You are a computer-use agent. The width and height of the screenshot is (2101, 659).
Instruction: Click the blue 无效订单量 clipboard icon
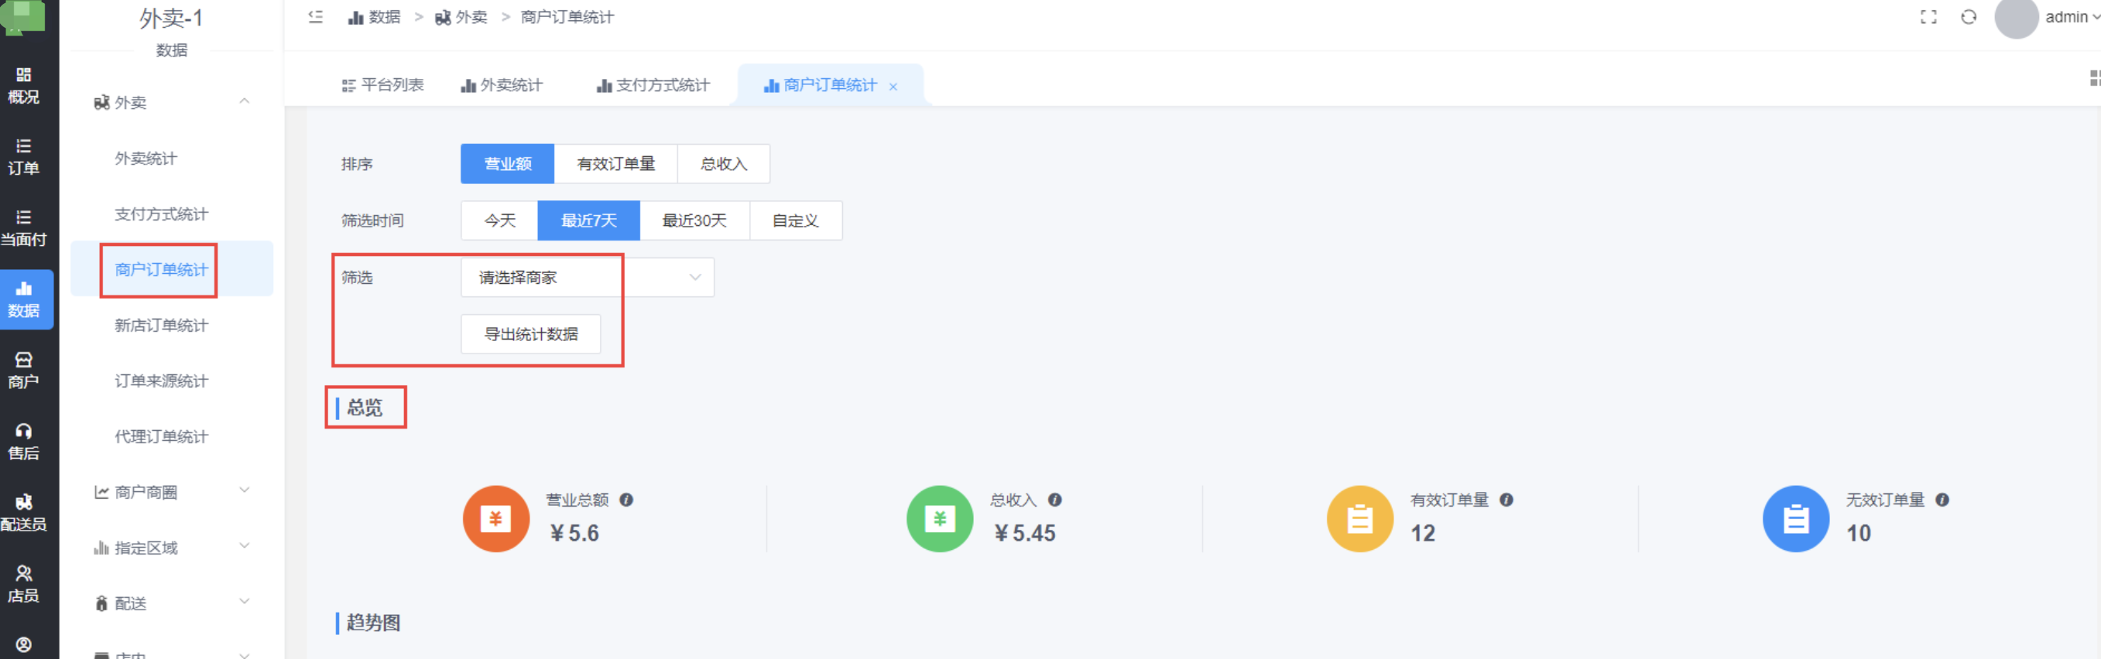pyautogui.click(x=1795, y=519)
